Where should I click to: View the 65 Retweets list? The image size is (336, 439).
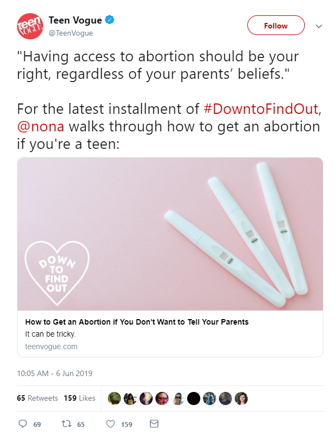point(37,398)
